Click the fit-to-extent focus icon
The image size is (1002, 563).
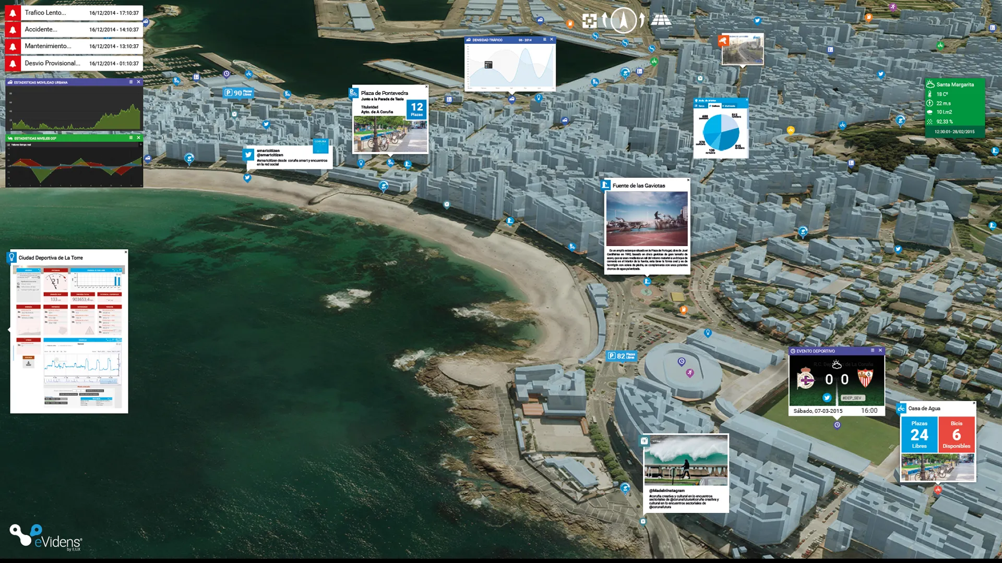(589, 21)
